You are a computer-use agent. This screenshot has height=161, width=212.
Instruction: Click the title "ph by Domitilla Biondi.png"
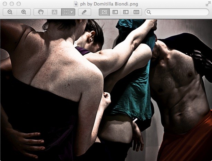pyautogui.click(x=109, y=4)
